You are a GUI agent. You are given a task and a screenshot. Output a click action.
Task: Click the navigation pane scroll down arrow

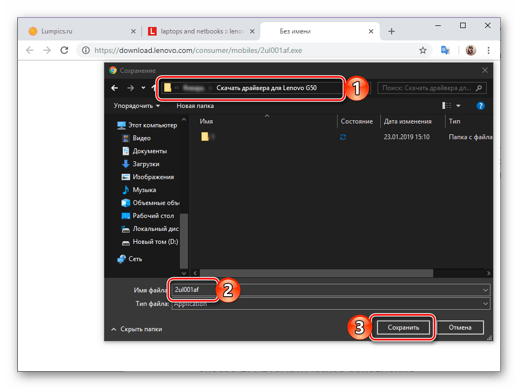184,274
